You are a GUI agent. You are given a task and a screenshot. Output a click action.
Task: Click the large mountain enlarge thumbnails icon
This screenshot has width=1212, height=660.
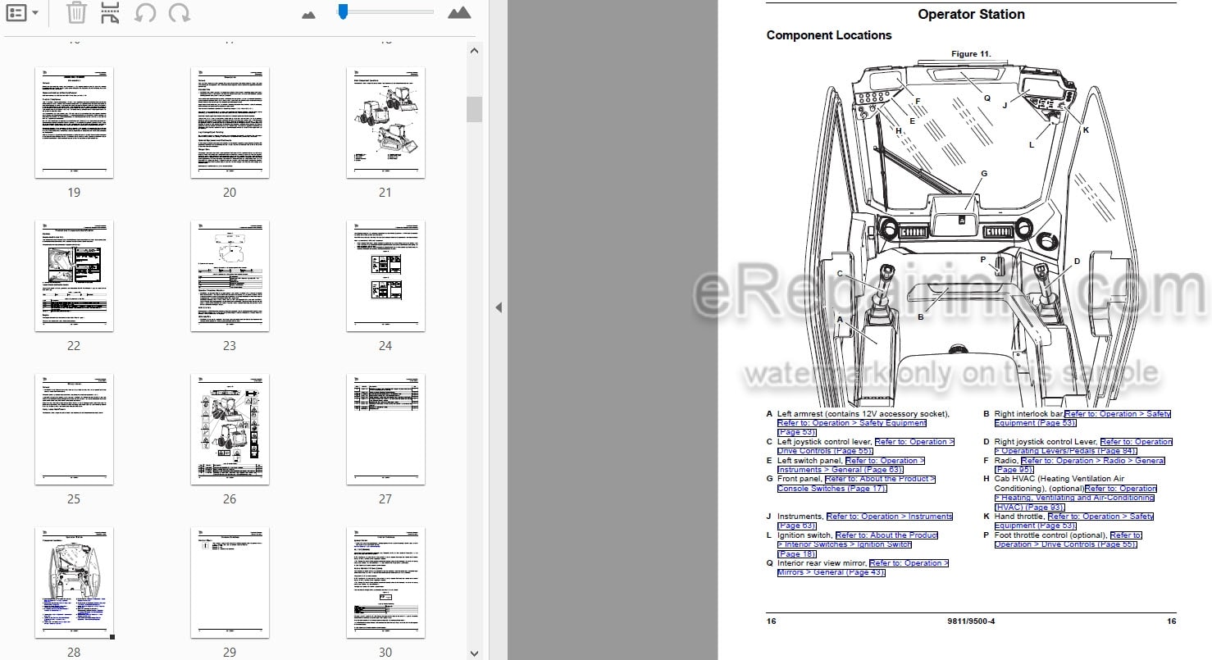[x=459, y=12]
